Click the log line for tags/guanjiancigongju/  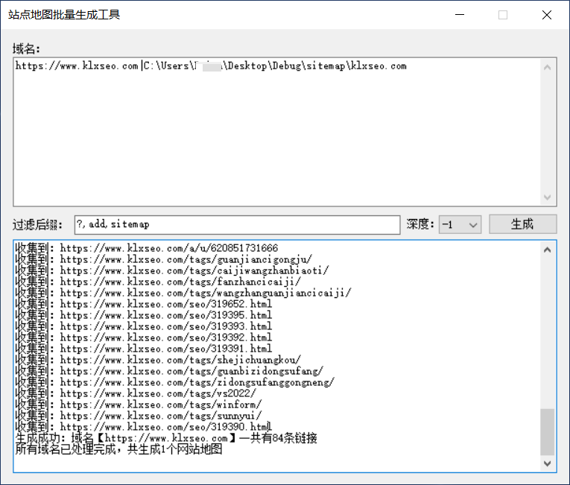click(x=164, y=259)
